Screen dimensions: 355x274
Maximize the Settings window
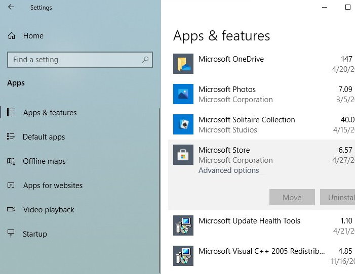coord(348,7)
